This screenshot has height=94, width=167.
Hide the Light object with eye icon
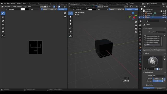click(x=163, y=15)
